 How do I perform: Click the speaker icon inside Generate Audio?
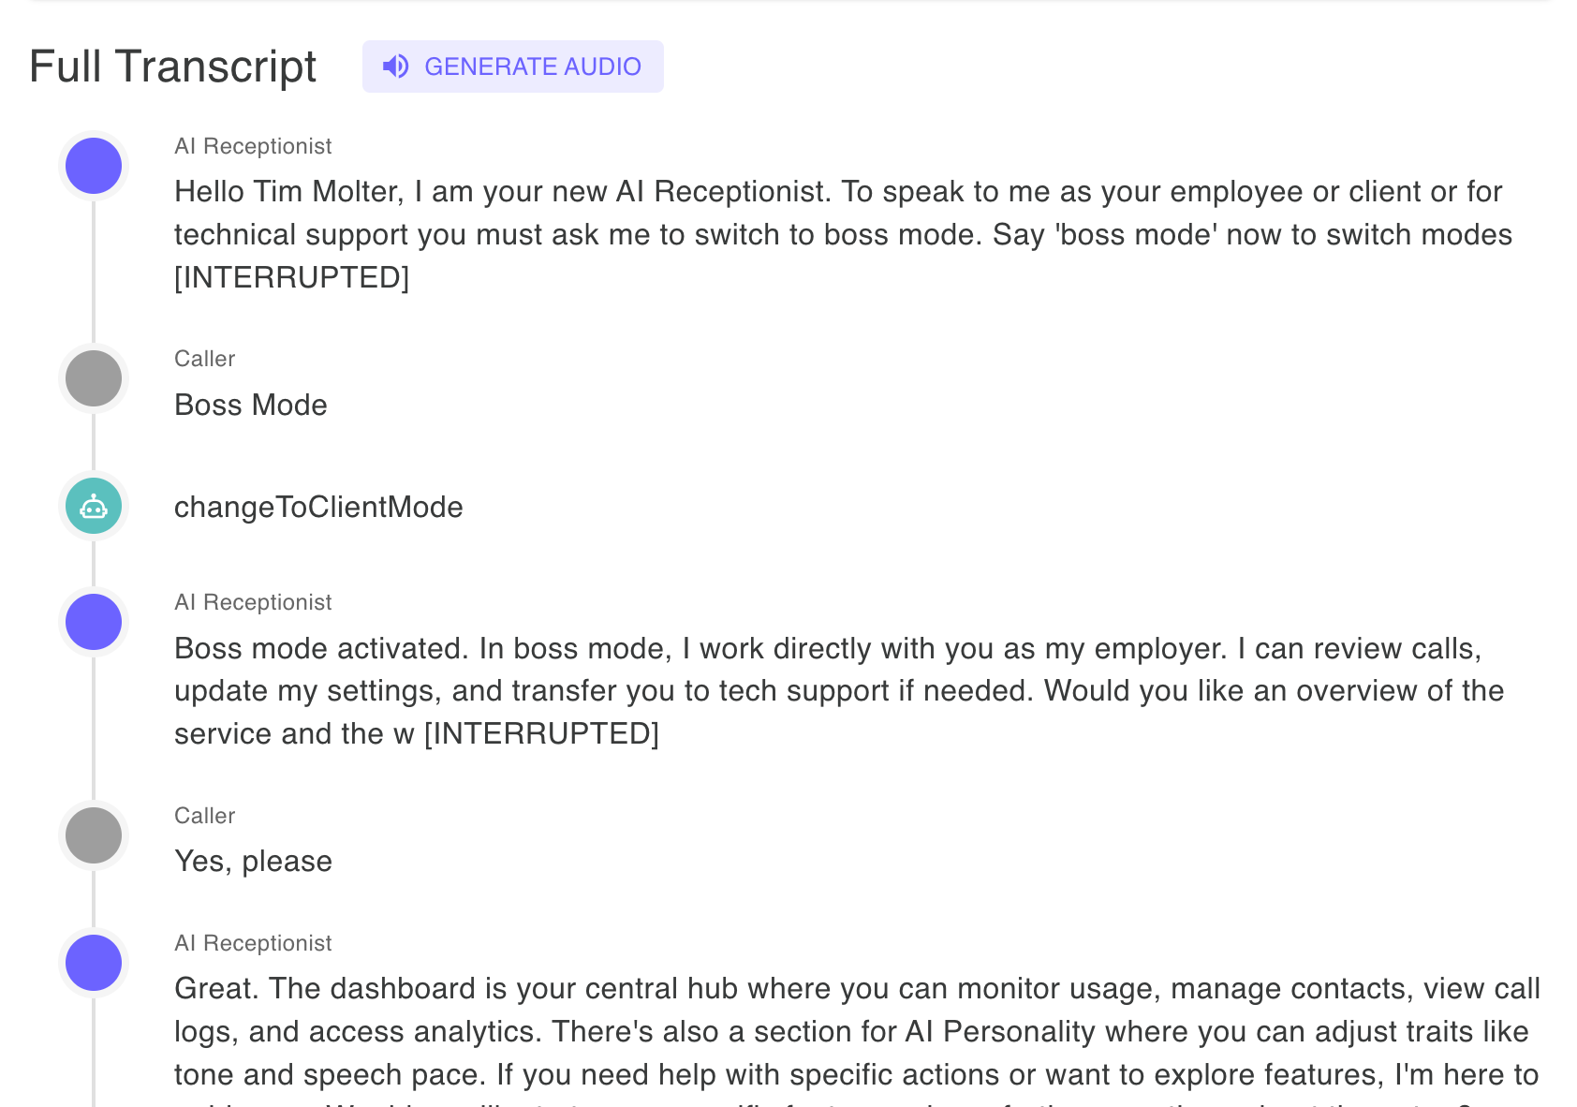[396, 66]
